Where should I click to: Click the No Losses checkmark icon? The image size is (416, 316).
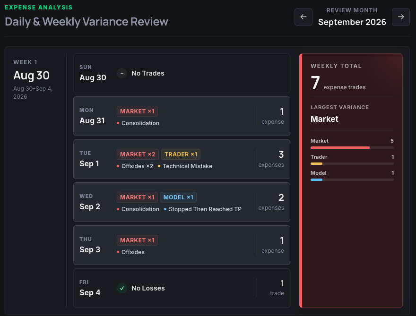point(122,288)
